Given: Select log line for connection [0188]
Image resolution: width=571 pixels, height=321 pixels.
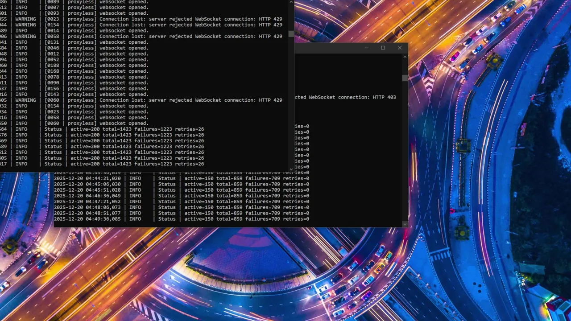Looking at the screenshot, I should click(74, 66).
